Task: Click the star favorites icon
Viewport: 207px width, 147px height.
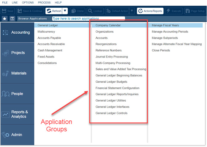Action: (4, 19)
